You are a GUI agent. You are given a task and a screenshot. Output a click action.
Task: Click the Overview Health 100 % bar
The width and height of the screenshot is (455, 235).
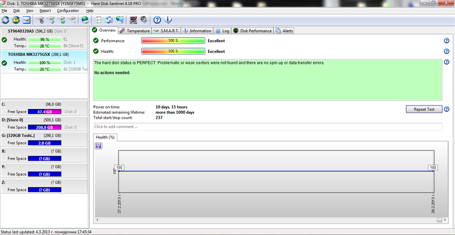click(x=173, y=51)
